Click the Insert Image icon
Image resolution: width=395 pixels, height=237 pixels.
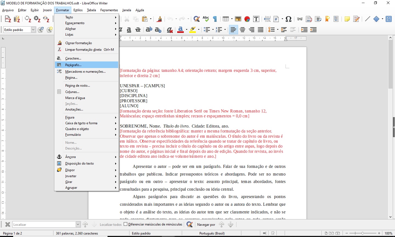tap(238, 19)
